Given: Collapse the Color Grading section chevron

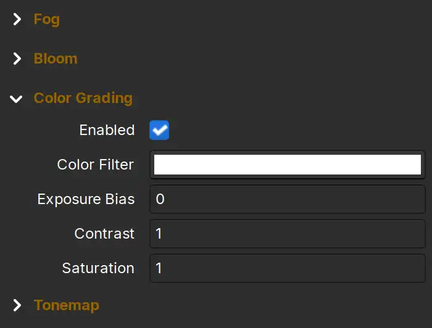Looking at the screenshot, I should [x=16, y=99].
